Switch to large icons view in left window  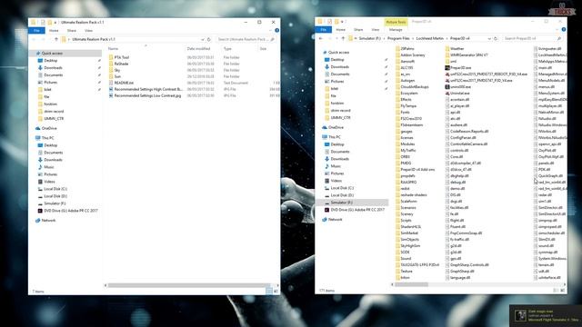tap(276, 292)
